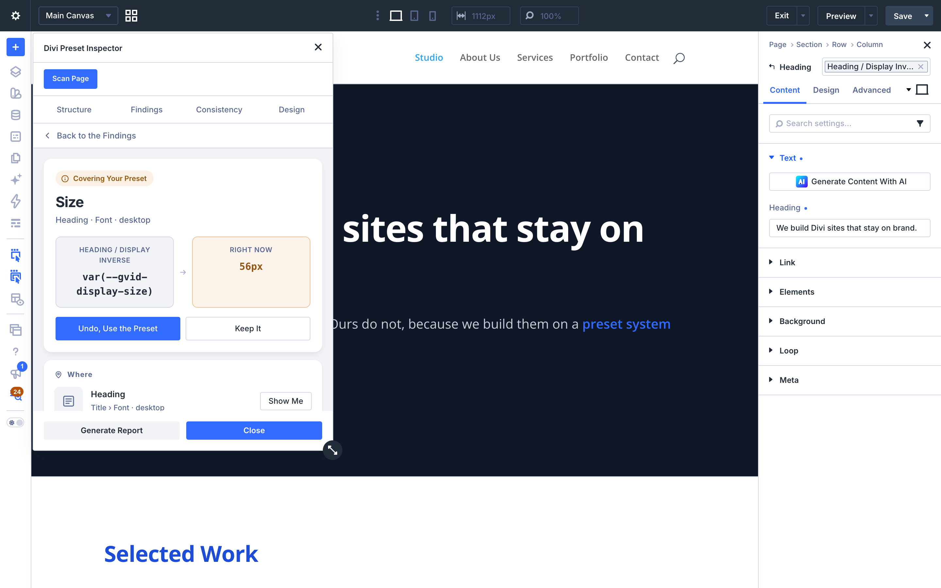Open the AI sparkle icon in left sidebar
The height and width of the screenshot is (588, 941).
click(x=16, y=179)
